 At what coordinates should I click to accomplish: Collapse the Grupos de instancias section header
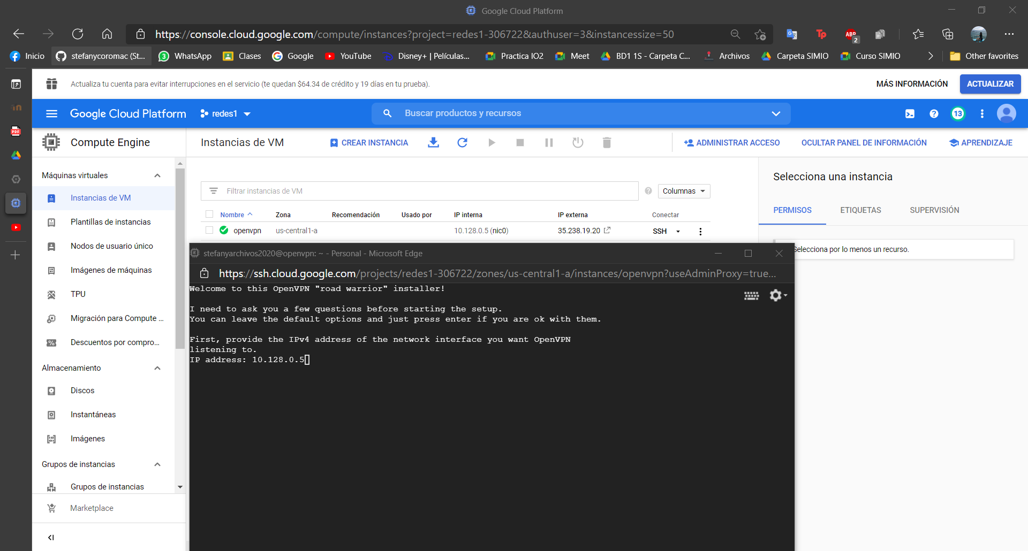pyautogui.click(x=157, y=464)
